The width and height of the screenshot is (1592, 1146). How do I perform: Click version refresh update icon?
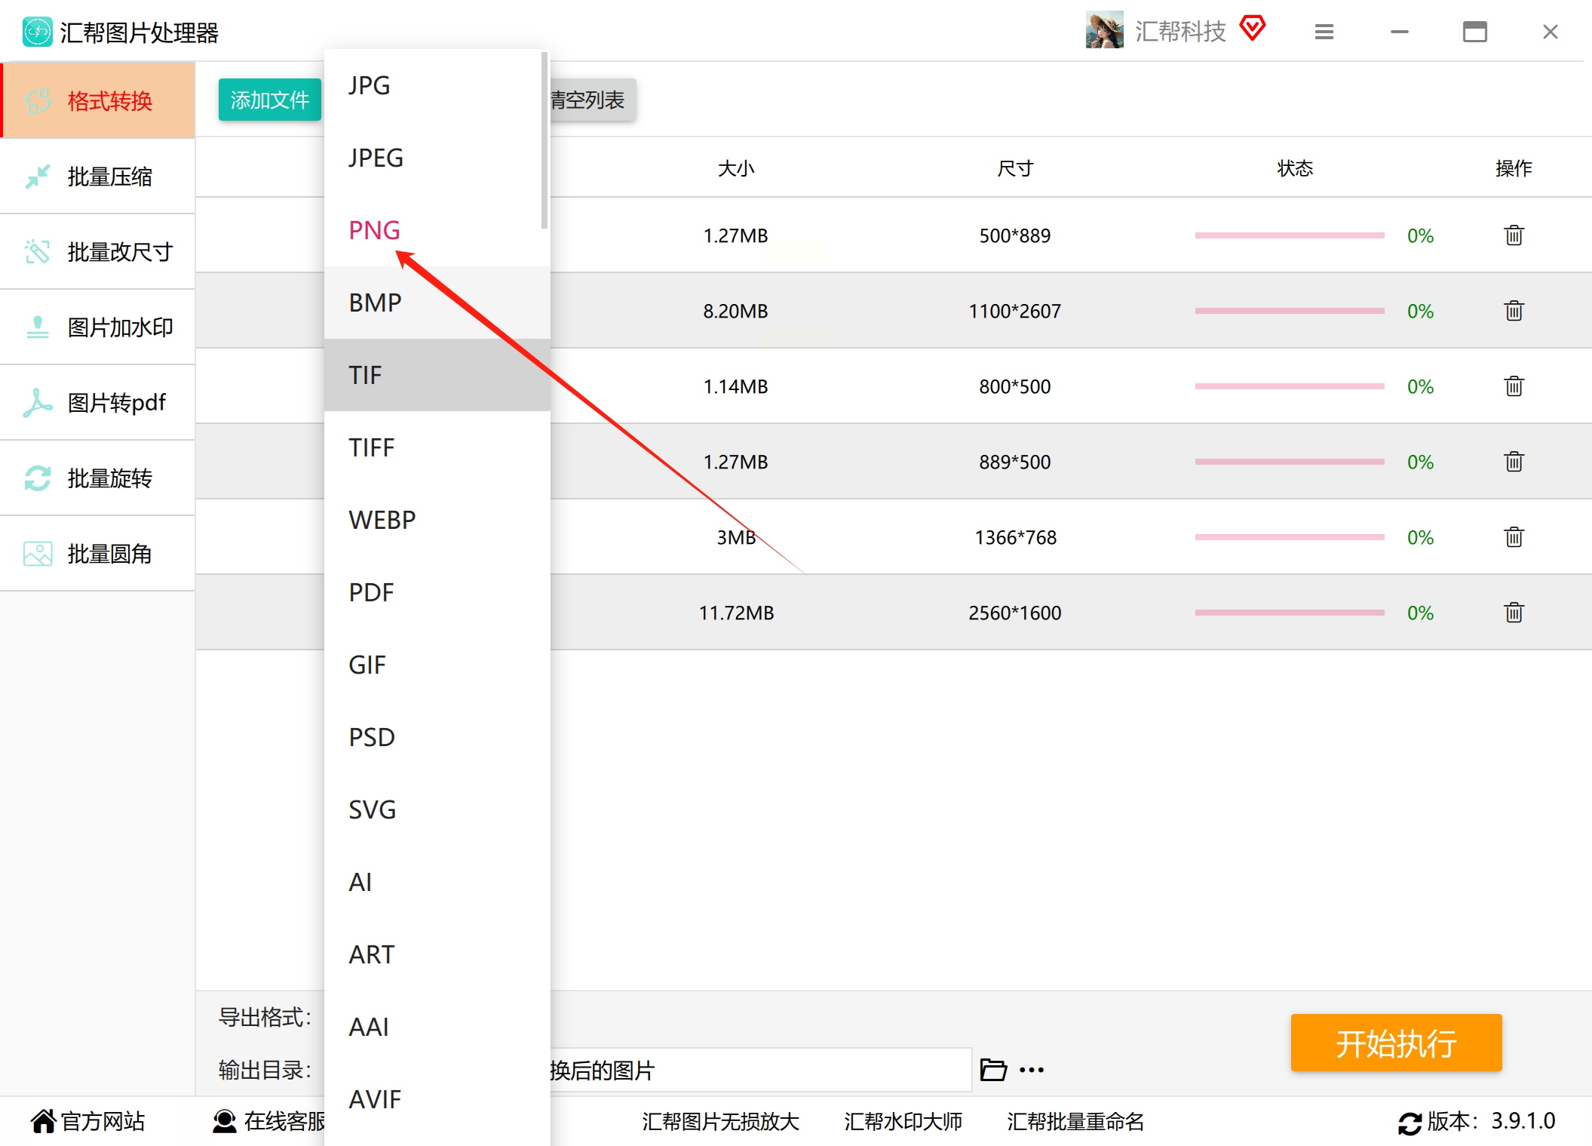tap(1409, 1123)
